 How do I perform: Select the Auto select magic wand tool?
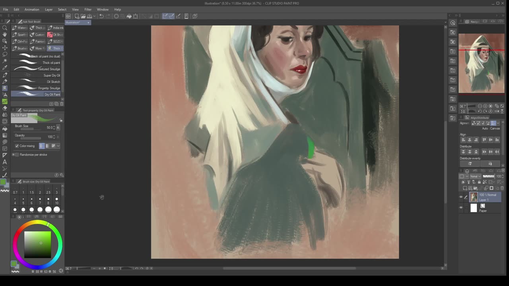5,61
